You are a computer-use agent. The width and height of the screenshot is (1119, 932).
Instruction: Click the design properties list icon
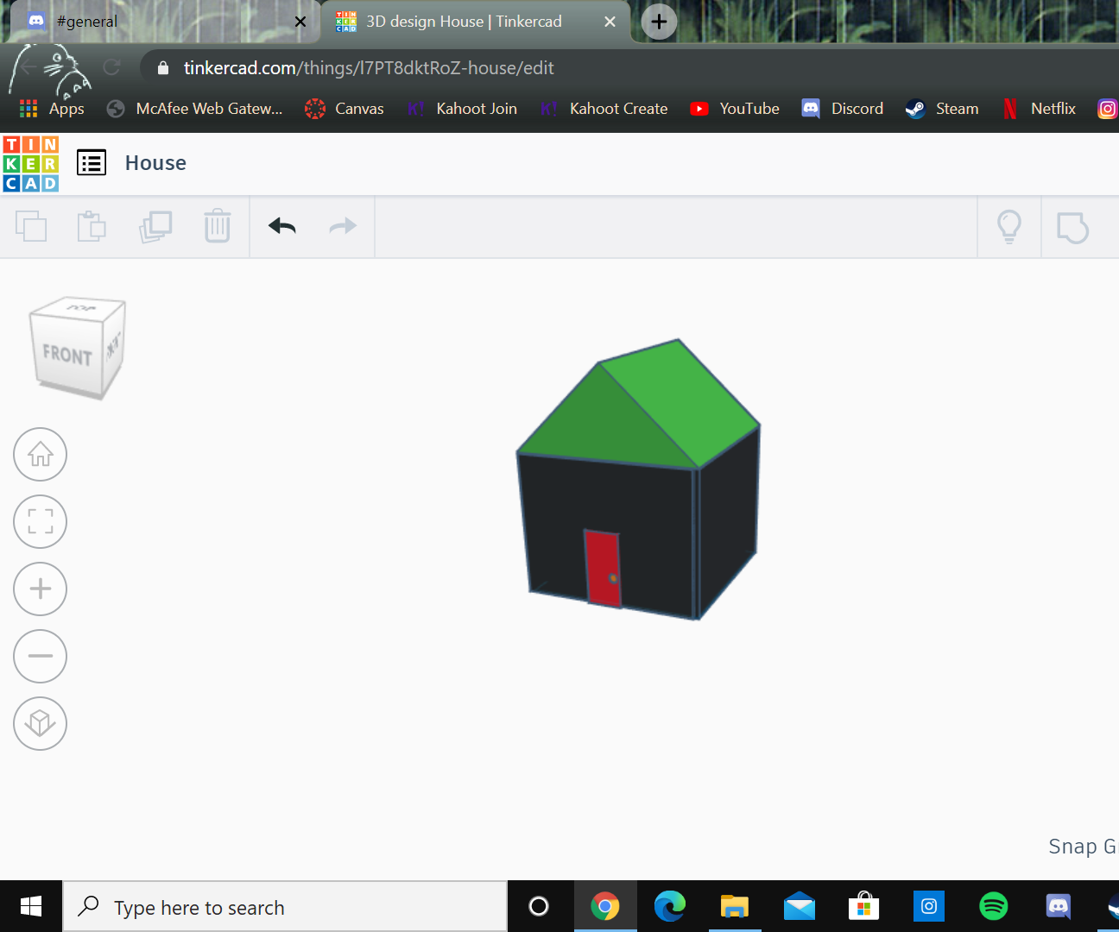(x=92, y=162)
